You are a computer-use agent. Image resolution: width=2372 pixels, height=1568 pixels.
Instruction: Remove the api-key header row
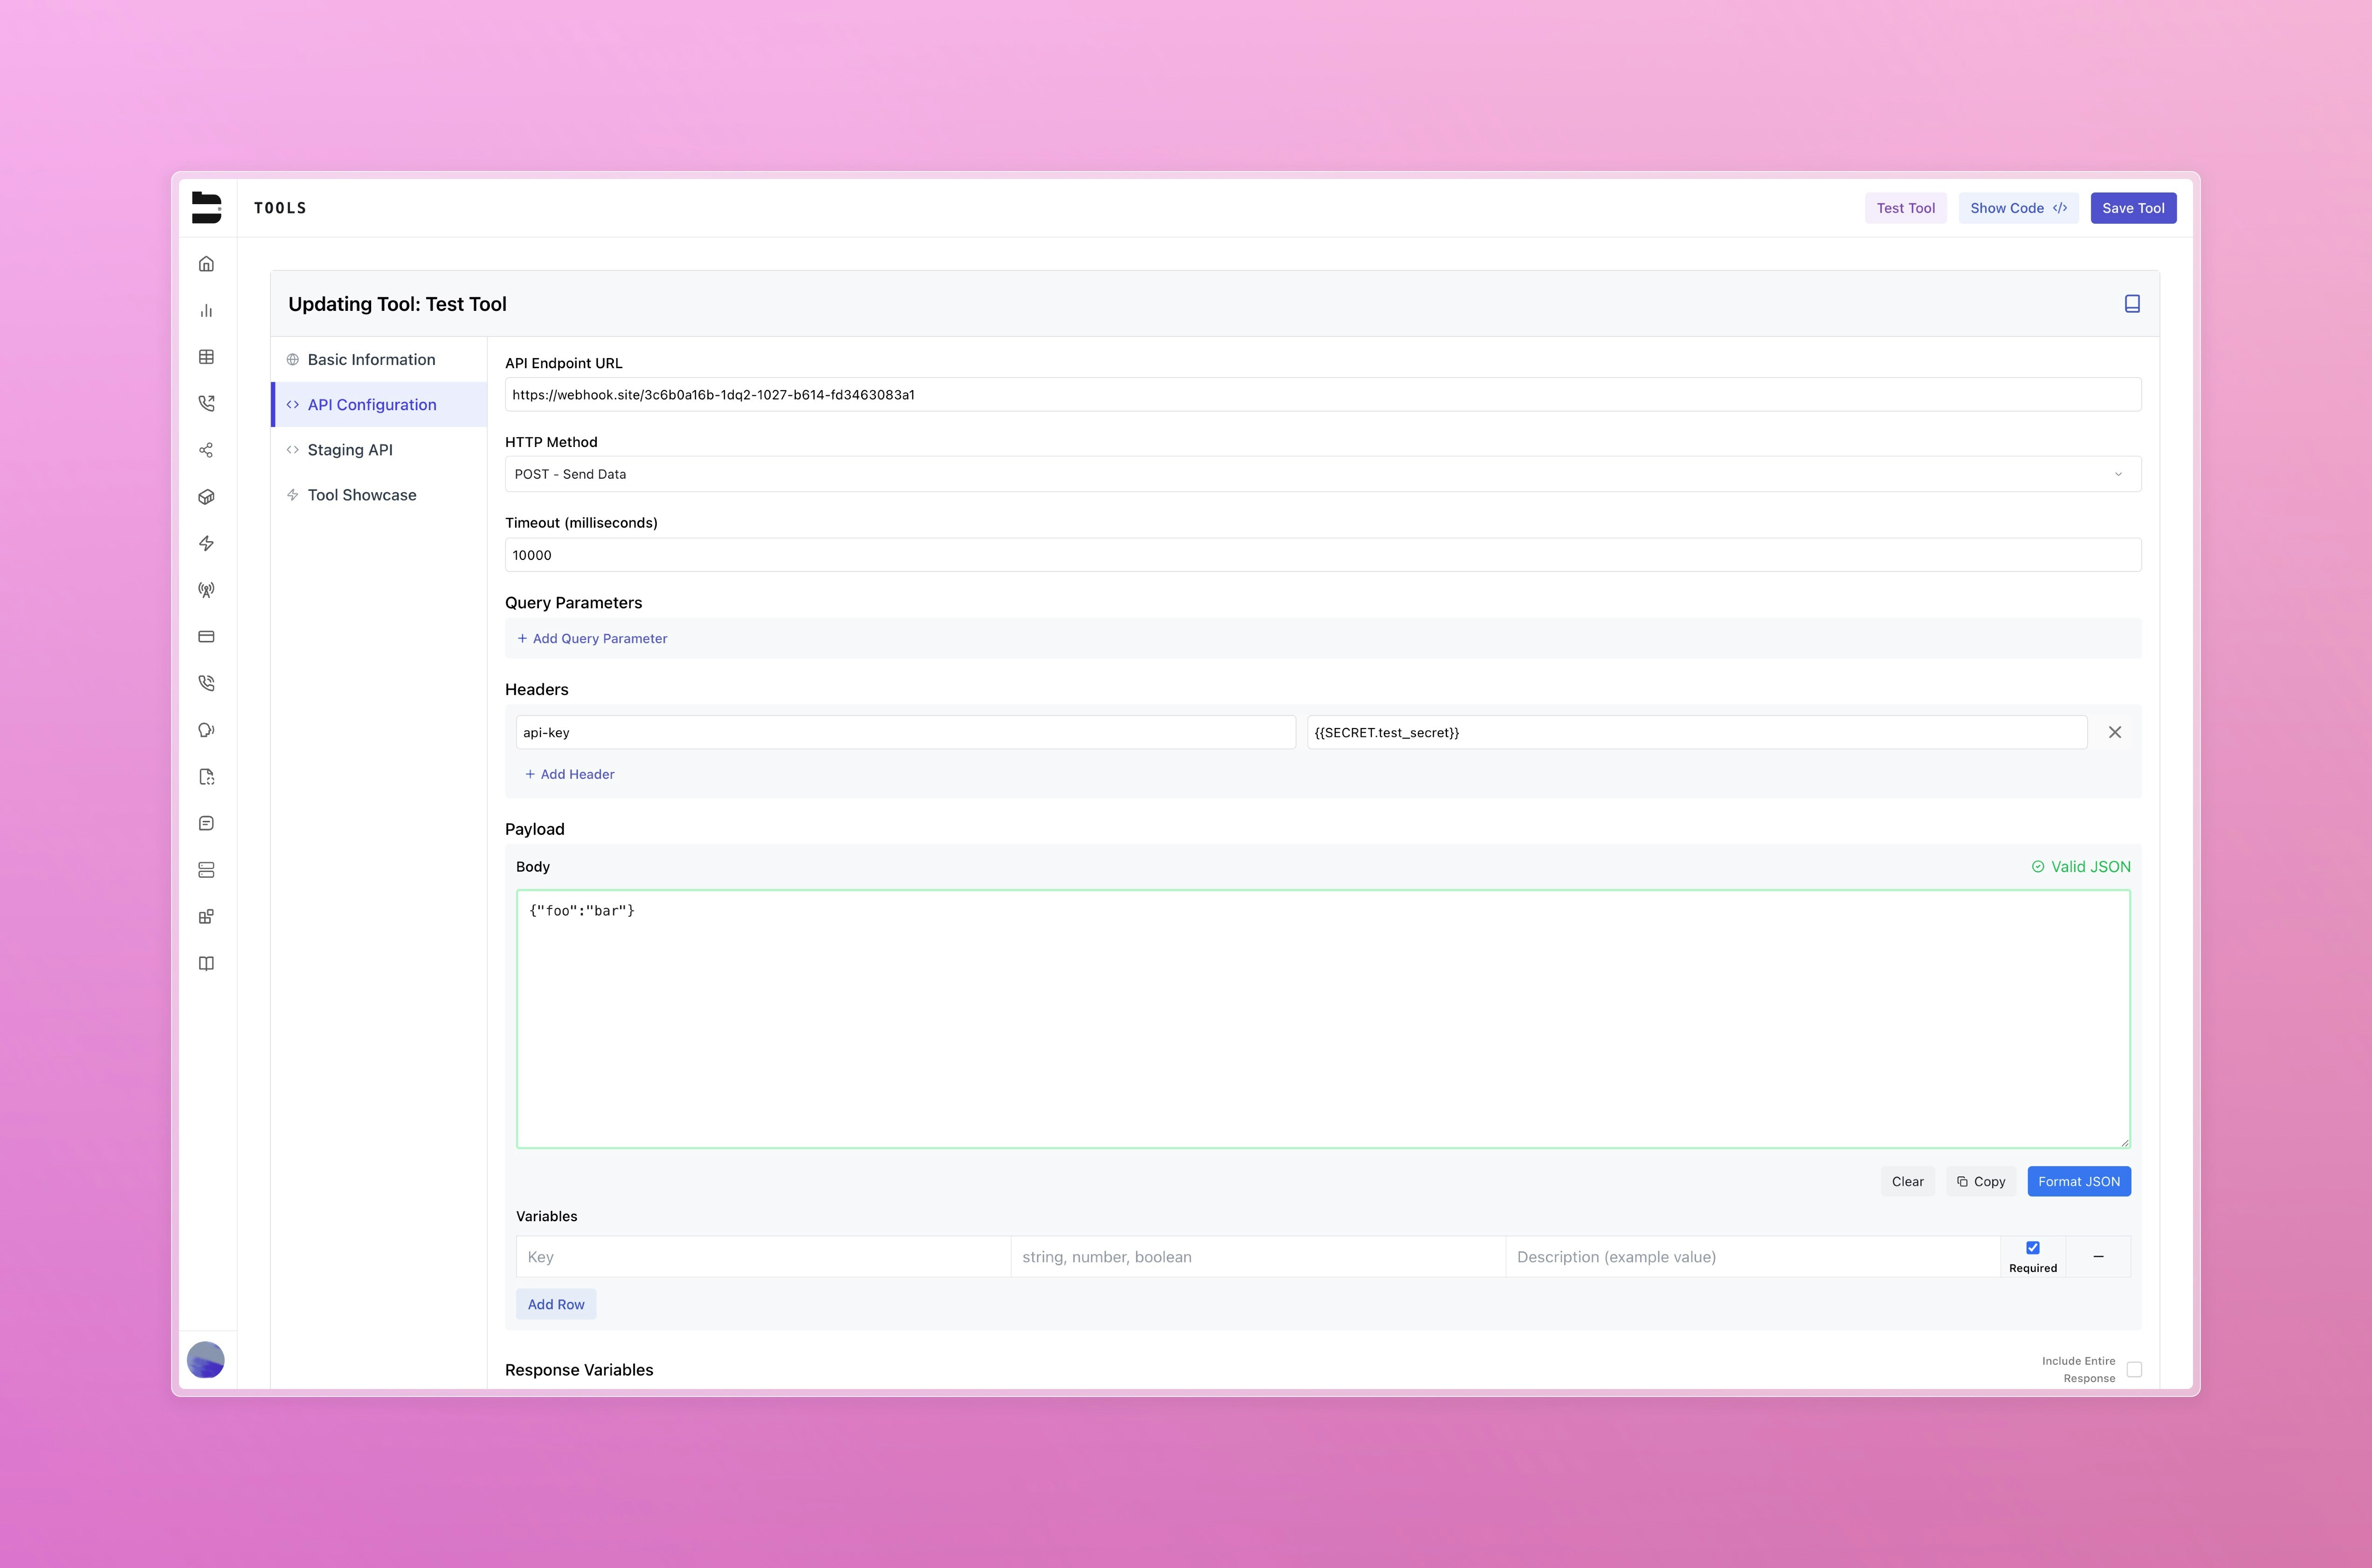pos(2114,732)
